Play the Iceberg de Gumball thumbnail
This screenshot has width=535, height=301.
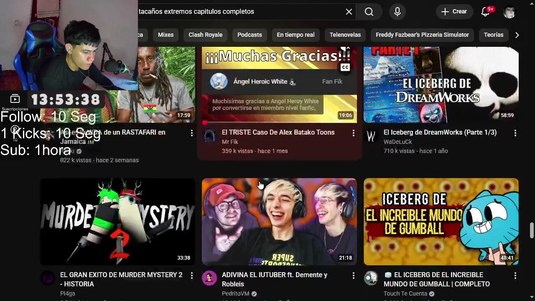[x=441, y=222]
